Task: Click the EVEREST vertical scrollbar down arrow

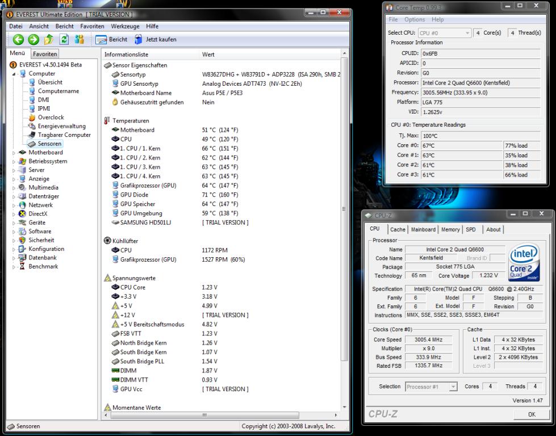Action: coord(344,407)
